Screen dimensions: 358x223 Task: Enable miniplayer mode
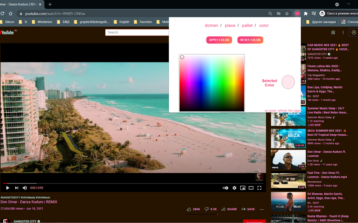[x=243, y=188]
